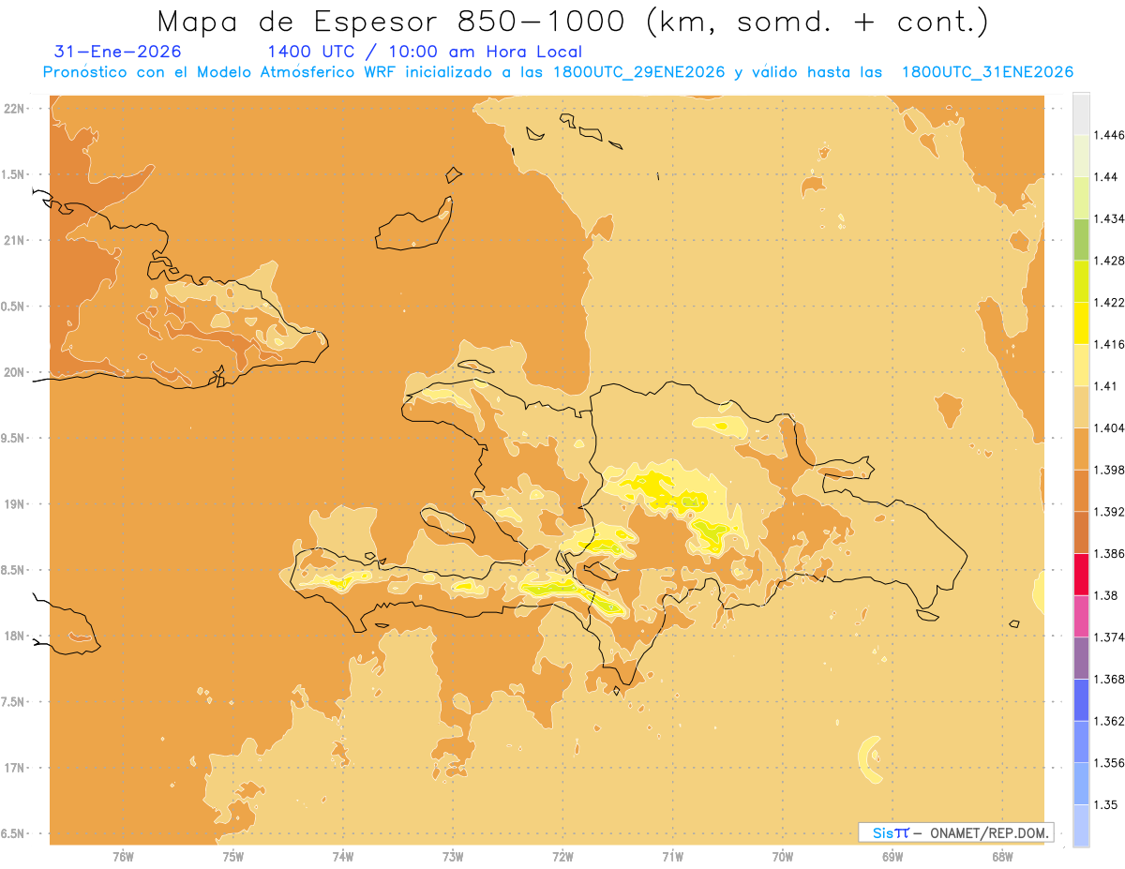This screenshot has width=1125, height=869.
Task: Click the colorbar value '1.362'
Action: click(x=1110, y=721)
